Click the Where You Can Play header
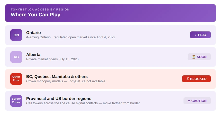 pyautogui.click(x=35, y=15)
